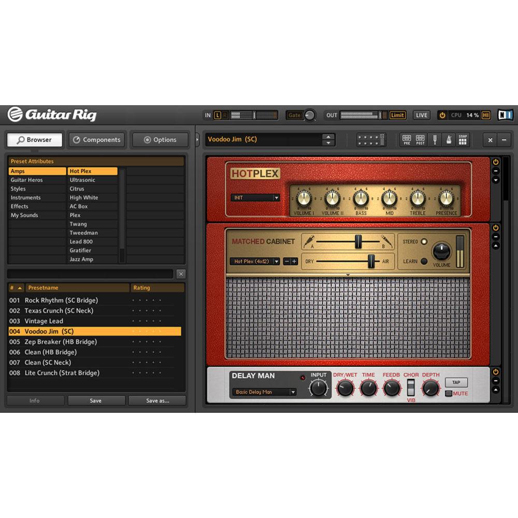The width and height of the screenshot is (518, 518).
Task: Enable the Limit toggle on the output meter
Action: pos(397,115)
